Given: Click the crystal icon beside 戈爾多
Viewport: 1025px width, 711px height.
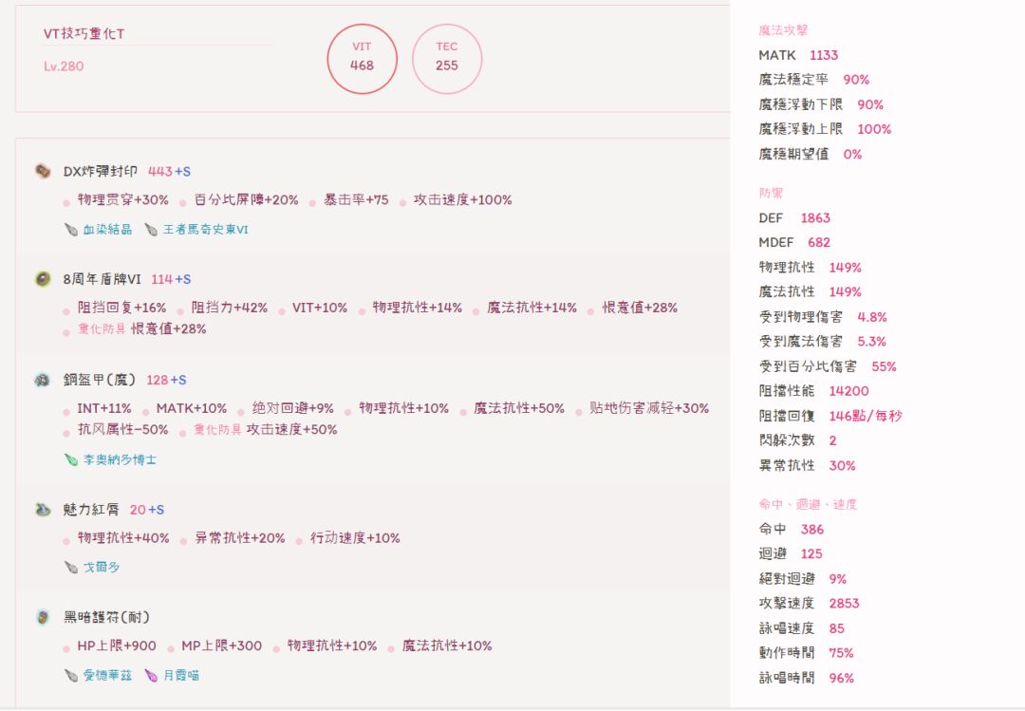Looking at the screenshot, I should coord(71,567).
